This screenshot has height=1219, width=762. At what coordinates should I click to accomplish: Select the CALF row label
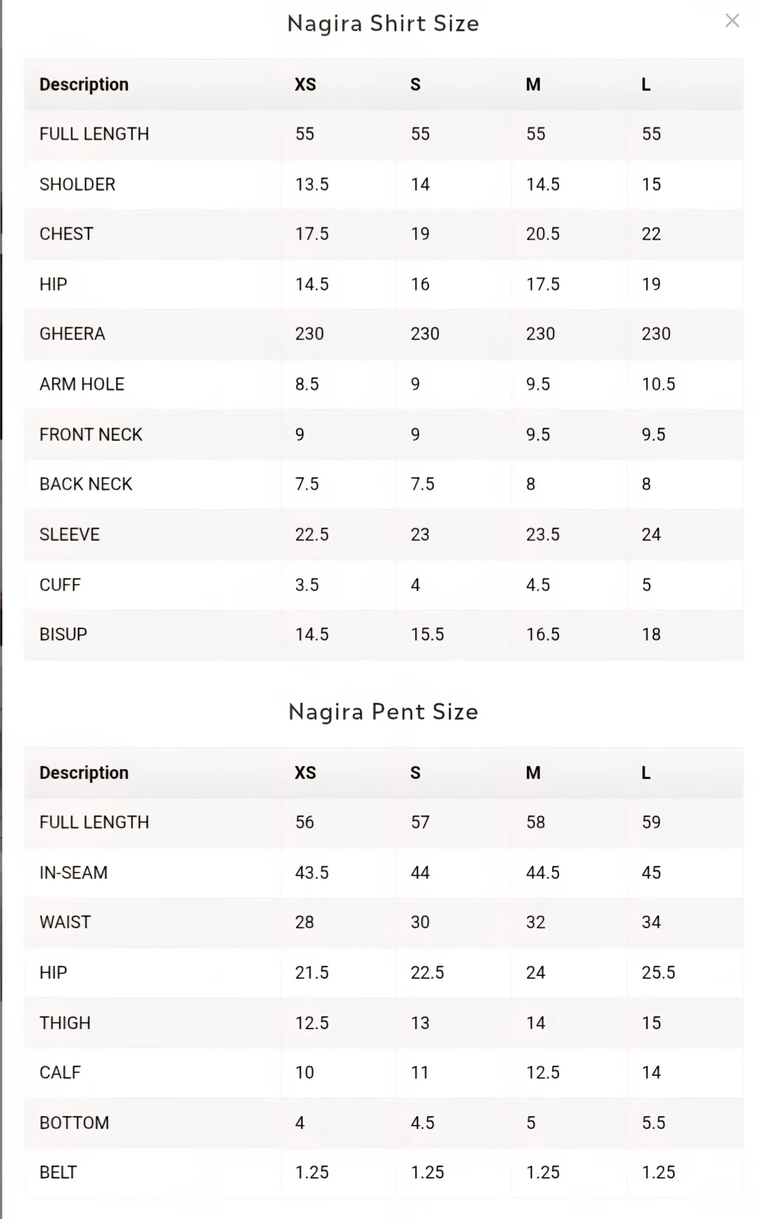click(60, 1072)
